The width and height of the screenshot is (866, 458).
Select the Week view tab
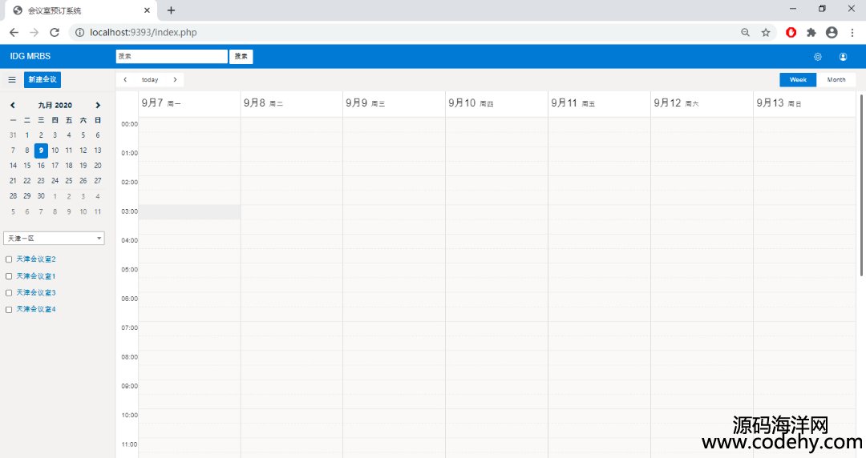coord(798,80)
